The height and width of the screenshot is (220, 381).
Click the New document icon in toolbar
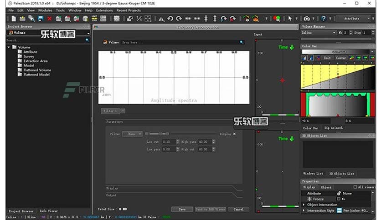[x=14, y=19]
